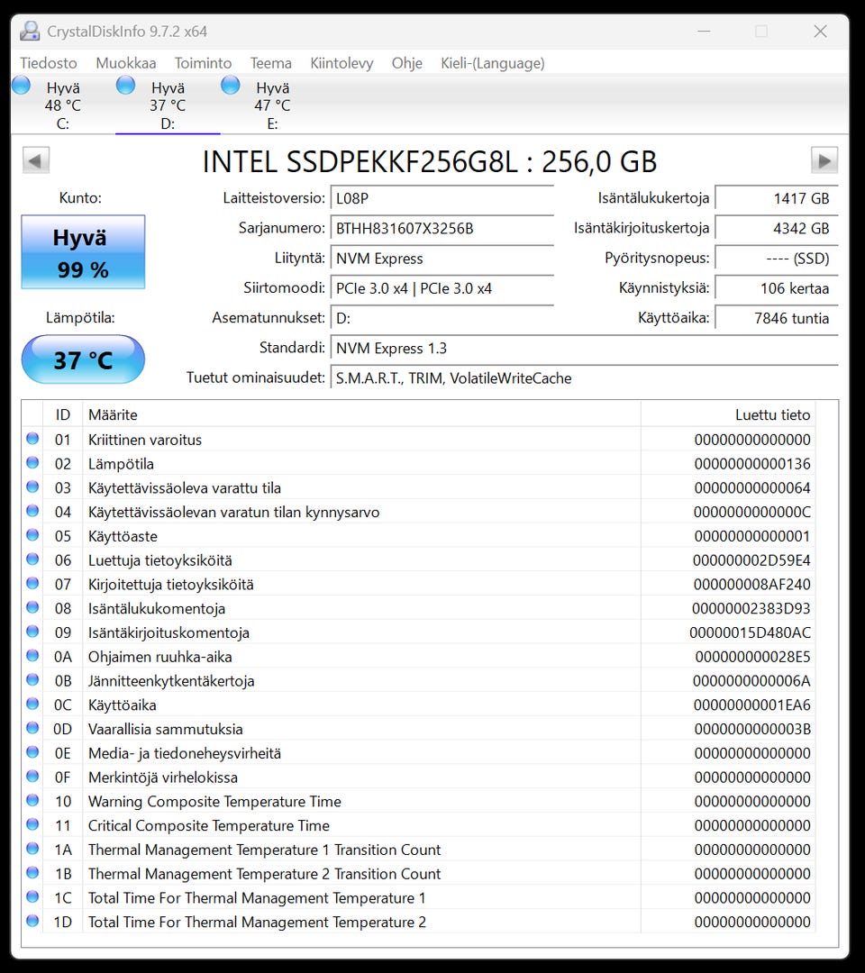The width and height of the screenshot is (865, 973).
Task: Click the Liityntä field NVM Express
Action: [442, 259]
